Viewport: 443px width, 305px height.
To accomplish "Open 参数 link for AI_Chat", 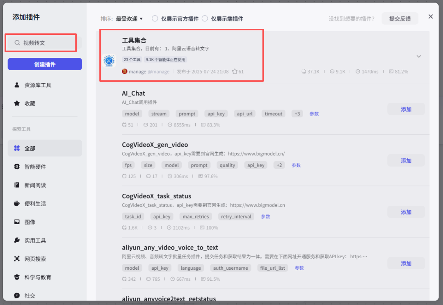I will click(x=314, y=114).
